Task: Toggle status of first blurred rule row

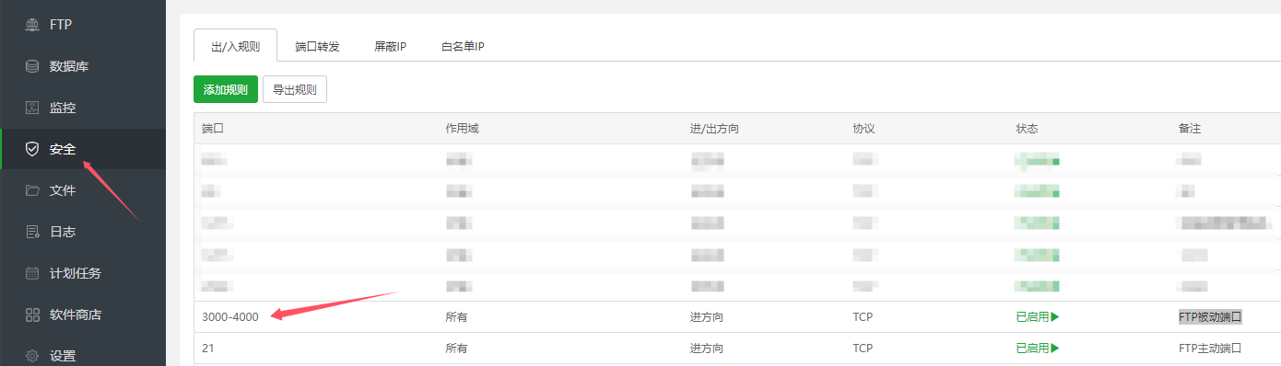Action: click(1038, 161)
